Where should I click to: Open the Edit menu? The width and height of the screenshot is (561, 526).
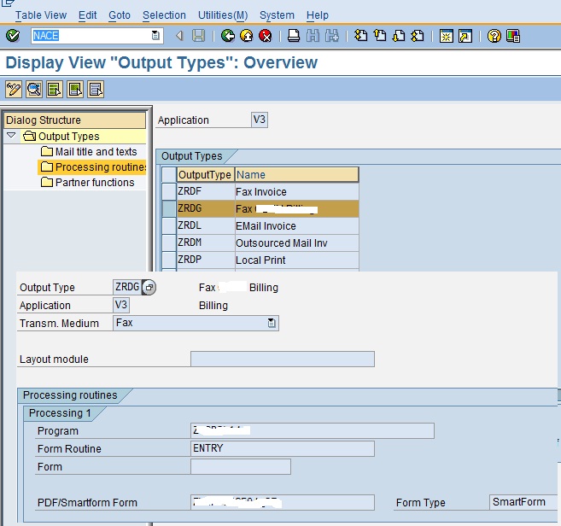tap(88, 15)
